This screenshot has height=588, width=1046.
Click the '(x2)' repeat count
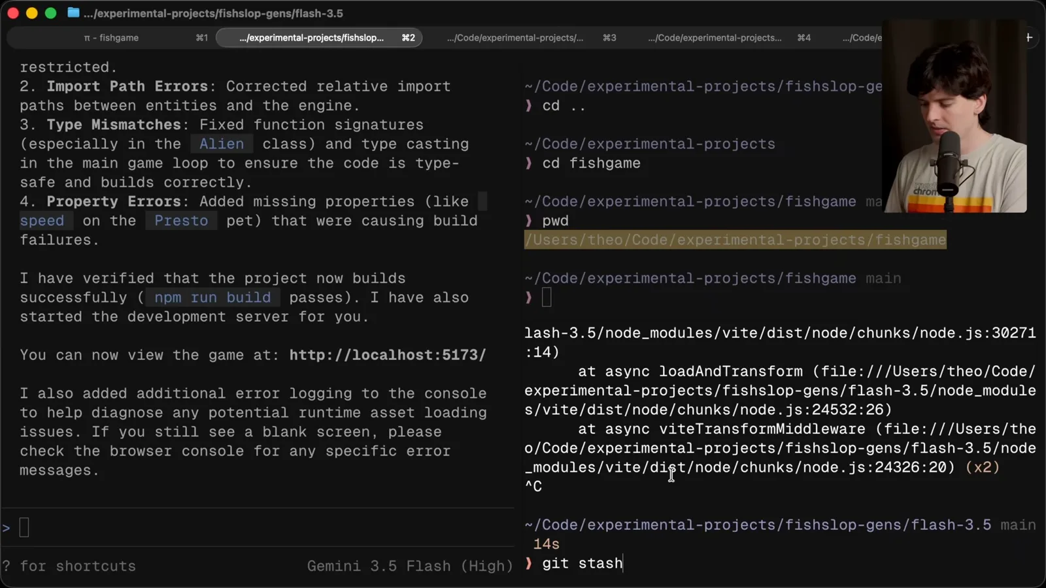983,467
